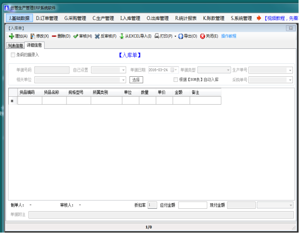Click the 导出 (Export) icon

(180, 36)
